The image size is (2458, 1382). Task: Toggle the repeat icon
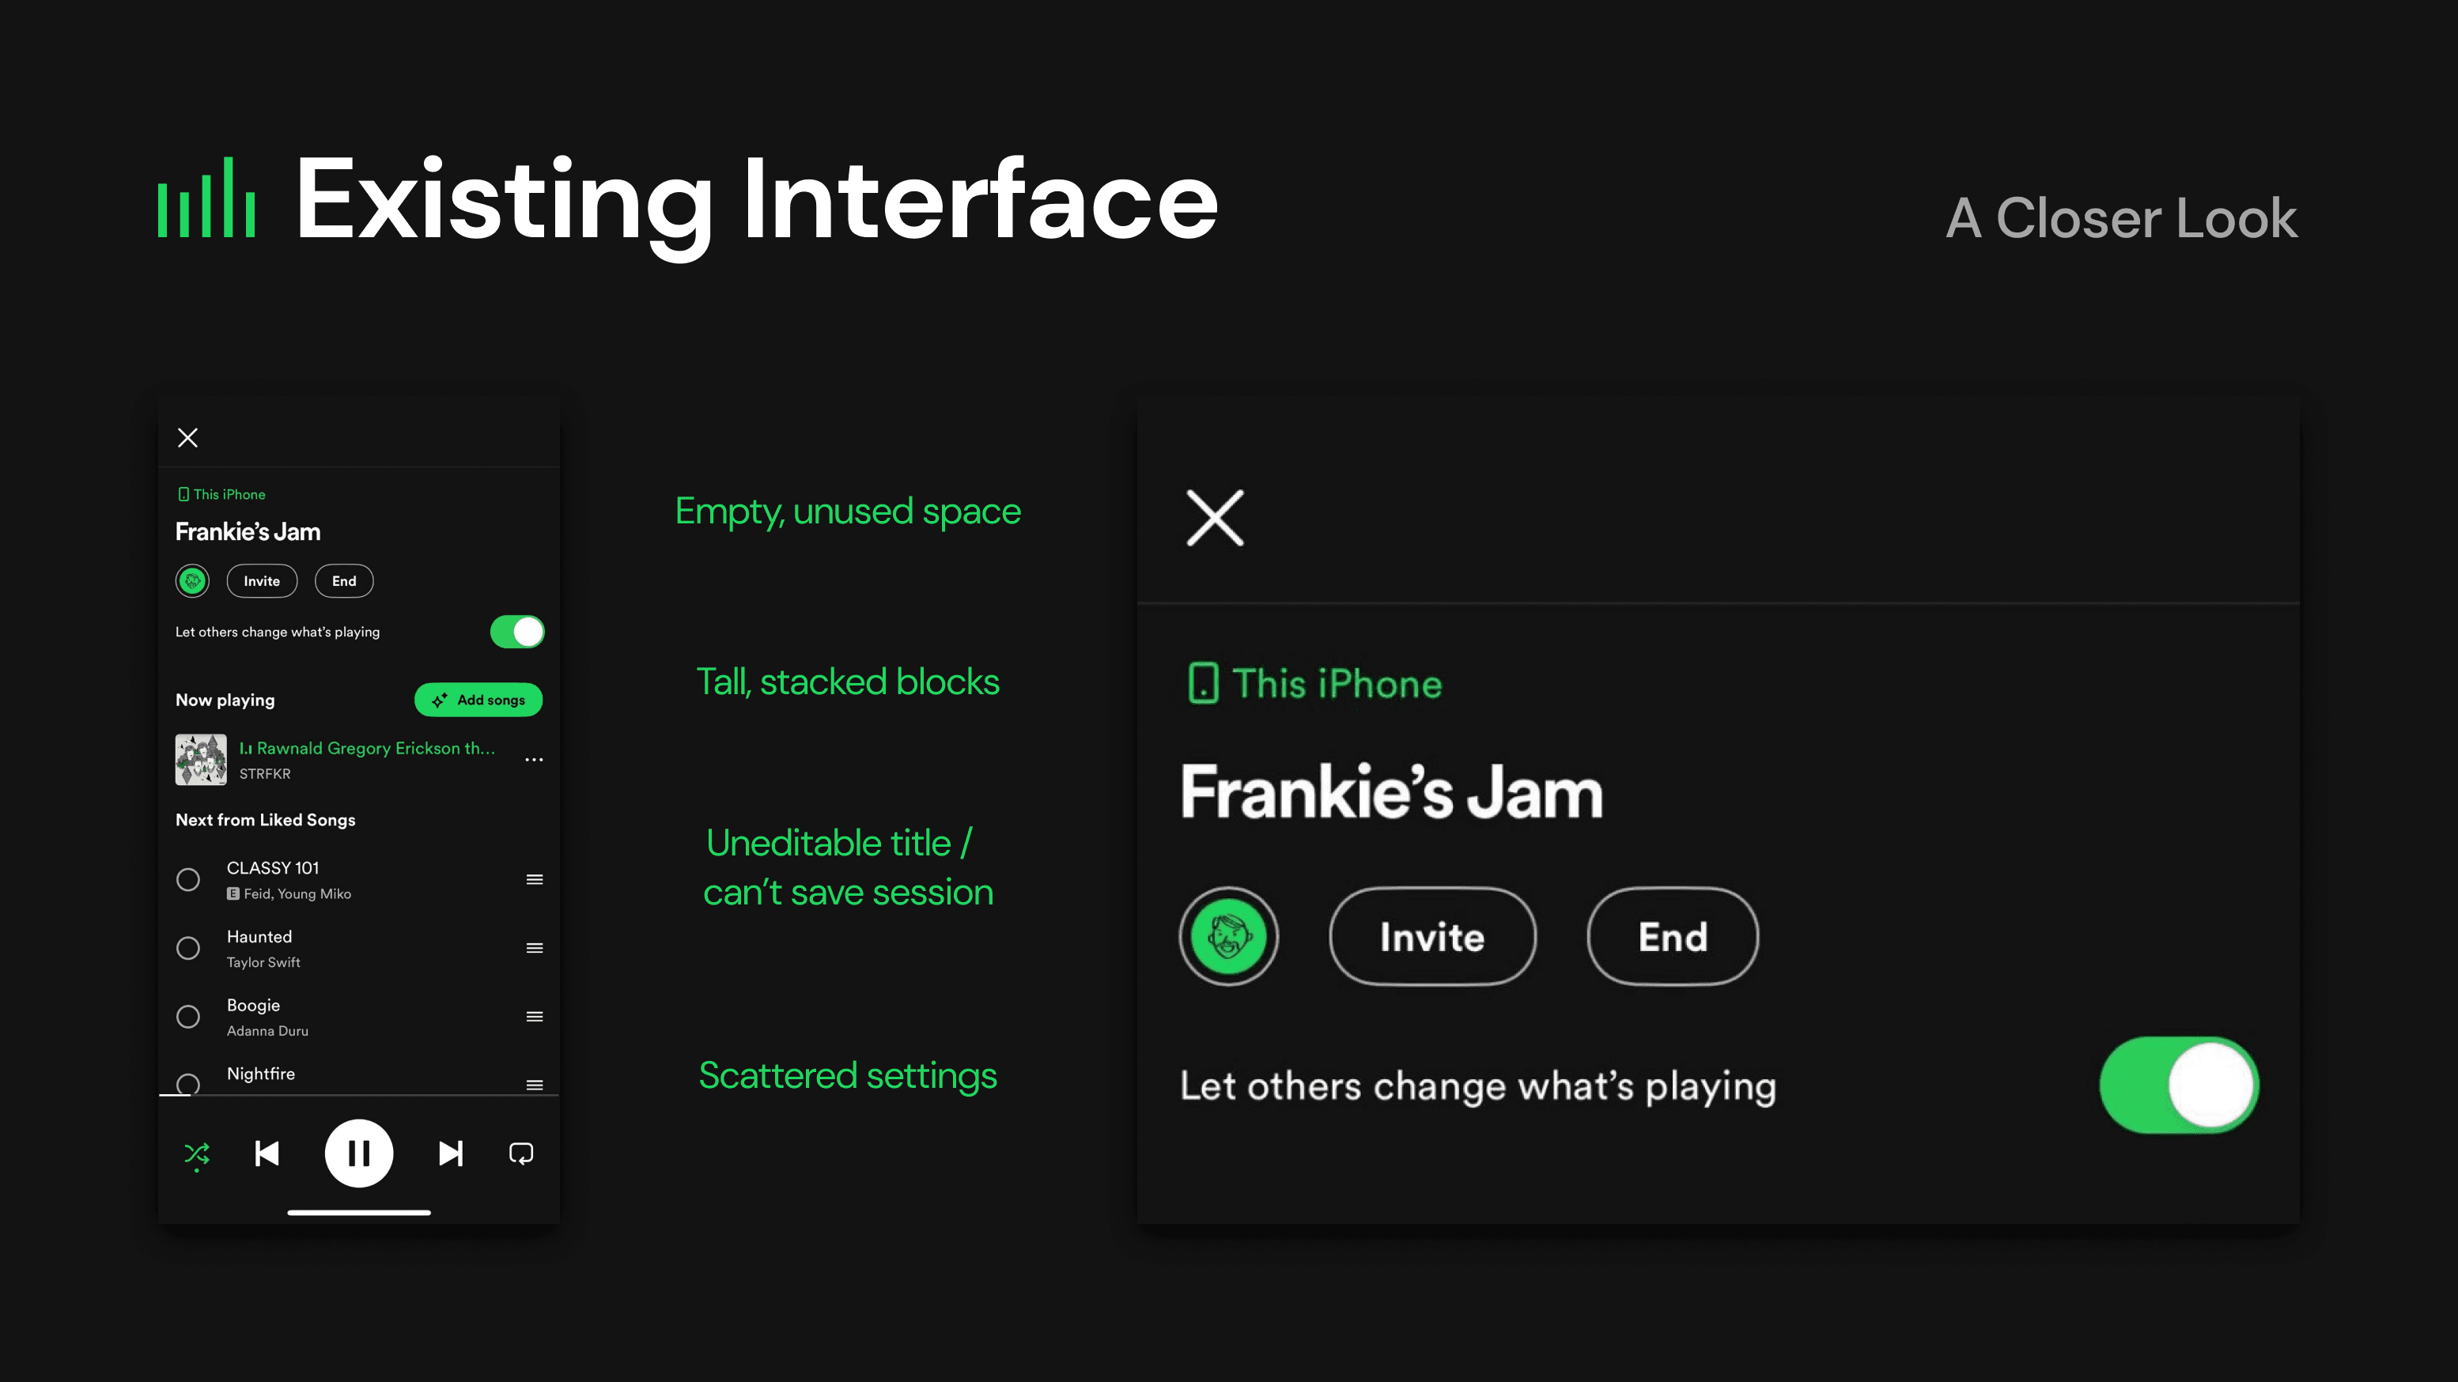pos(521,1154)
